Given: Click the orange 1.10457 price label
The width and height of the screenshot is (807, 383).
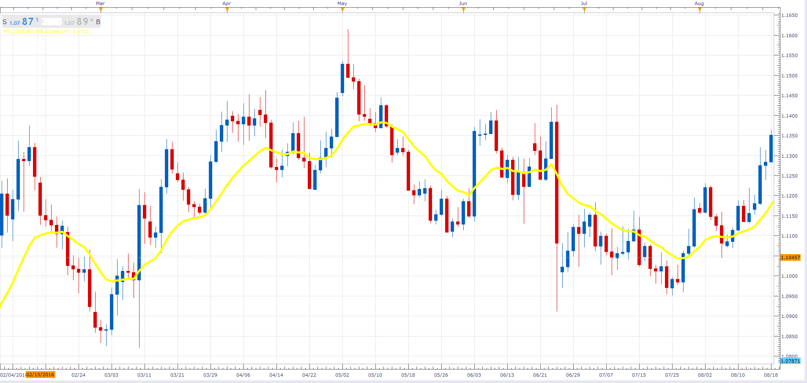Looking at the screenshot, I should (790, 257).
